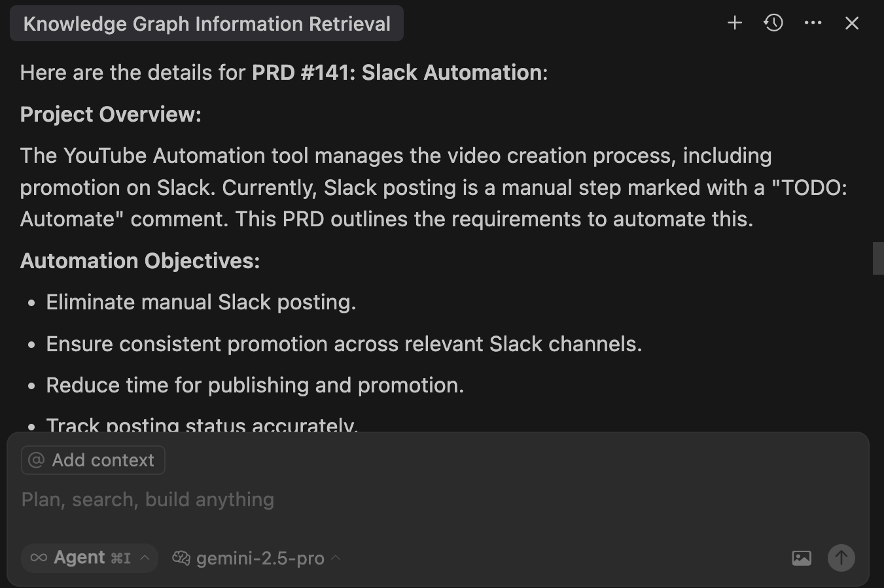Close the chat panel
Image resolution: width=884 pixels, height=588 pixels.
851,23
